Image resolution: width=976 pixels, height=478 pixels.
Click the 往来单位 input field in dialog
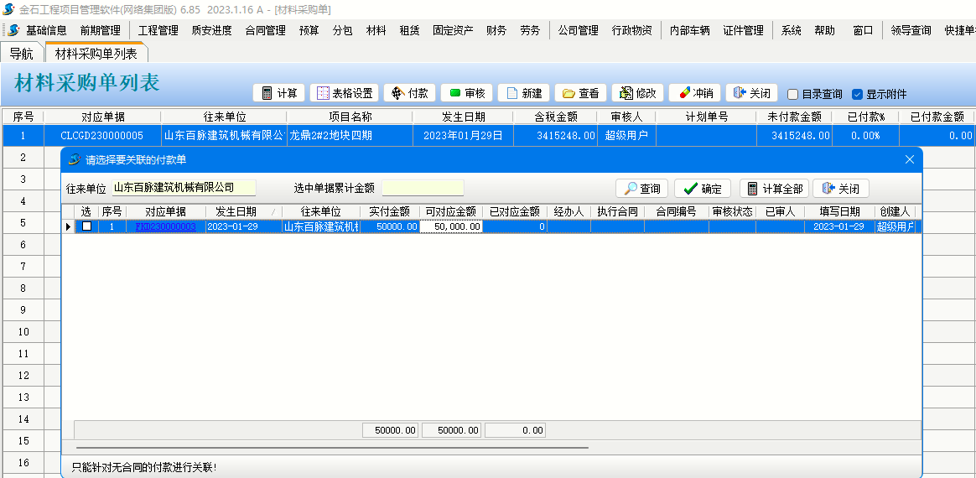click(x=184, y=188)
